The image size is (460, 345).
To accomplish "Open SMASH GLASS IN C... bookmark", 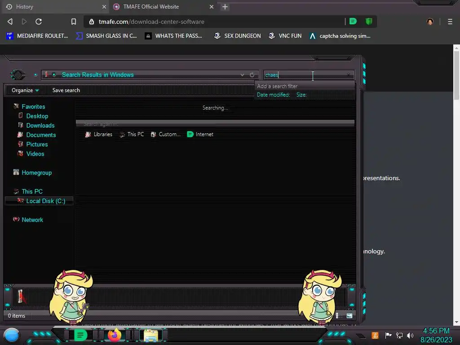I will click(x=106, y=36).
